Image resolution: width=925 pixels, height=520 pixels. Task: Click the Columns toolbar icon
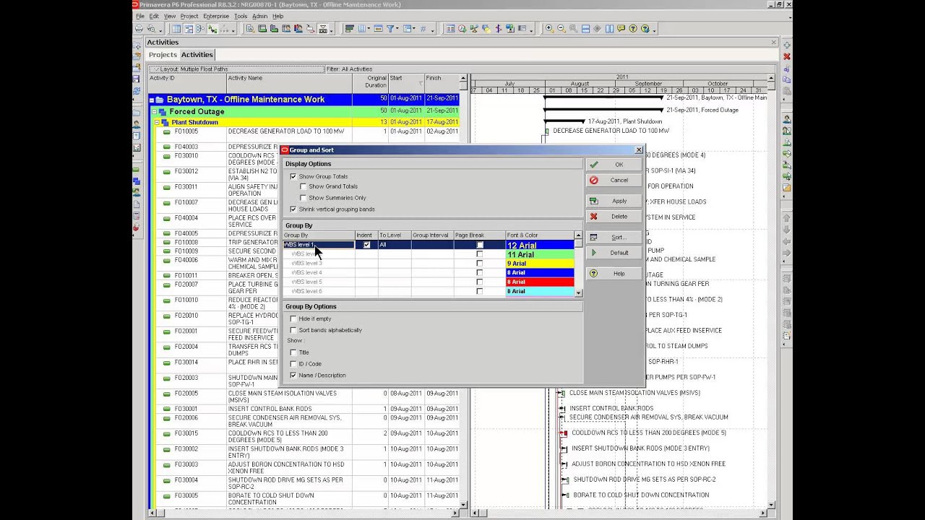point(361,29)
